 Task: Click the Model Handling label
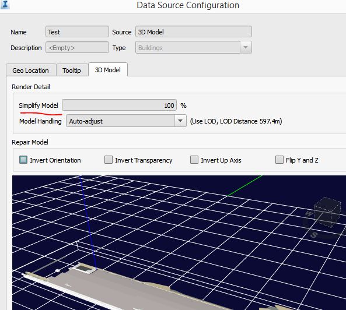(x=40, y=121)
